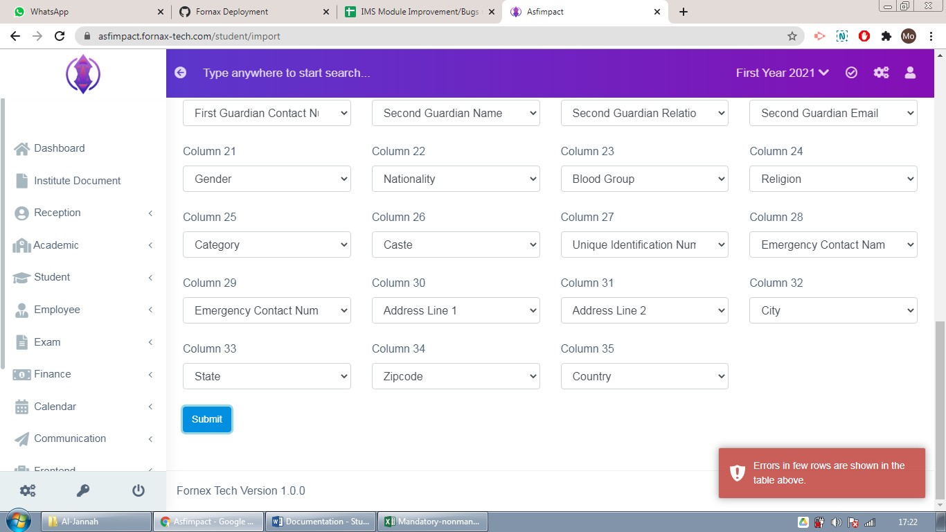Open the Caste dropdown
946x532 pixels.
[x=456, y=245]
